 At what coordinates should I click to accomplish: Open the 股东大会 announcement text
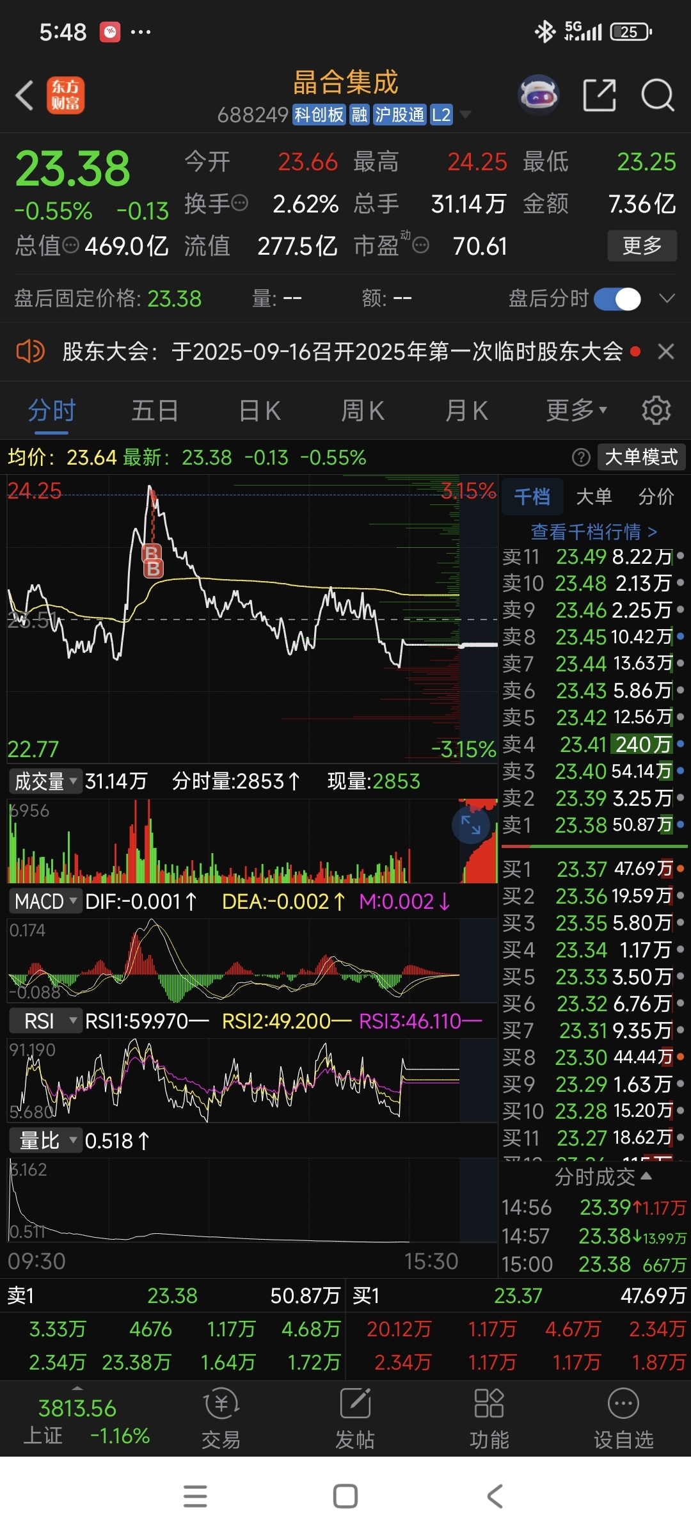(343, 351)
